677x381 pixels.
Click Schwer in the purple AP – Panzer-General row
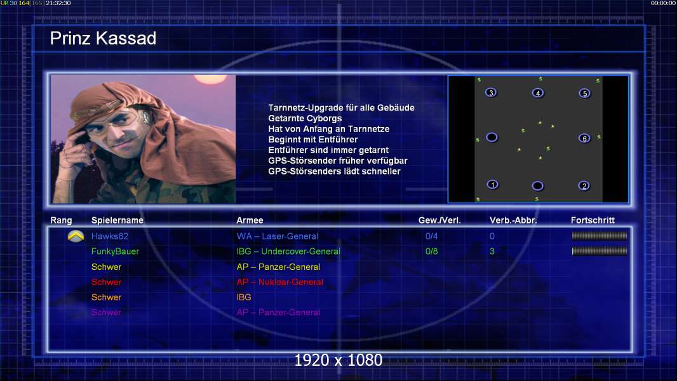click(106, 312)
